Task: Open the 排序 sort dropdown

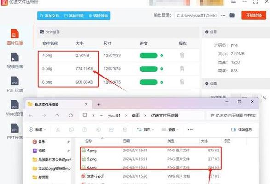Action: 145,130
